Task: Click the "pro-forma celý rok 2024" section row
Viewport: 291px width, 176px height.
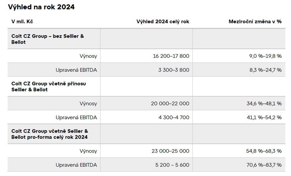Action: tap(50, 134)
